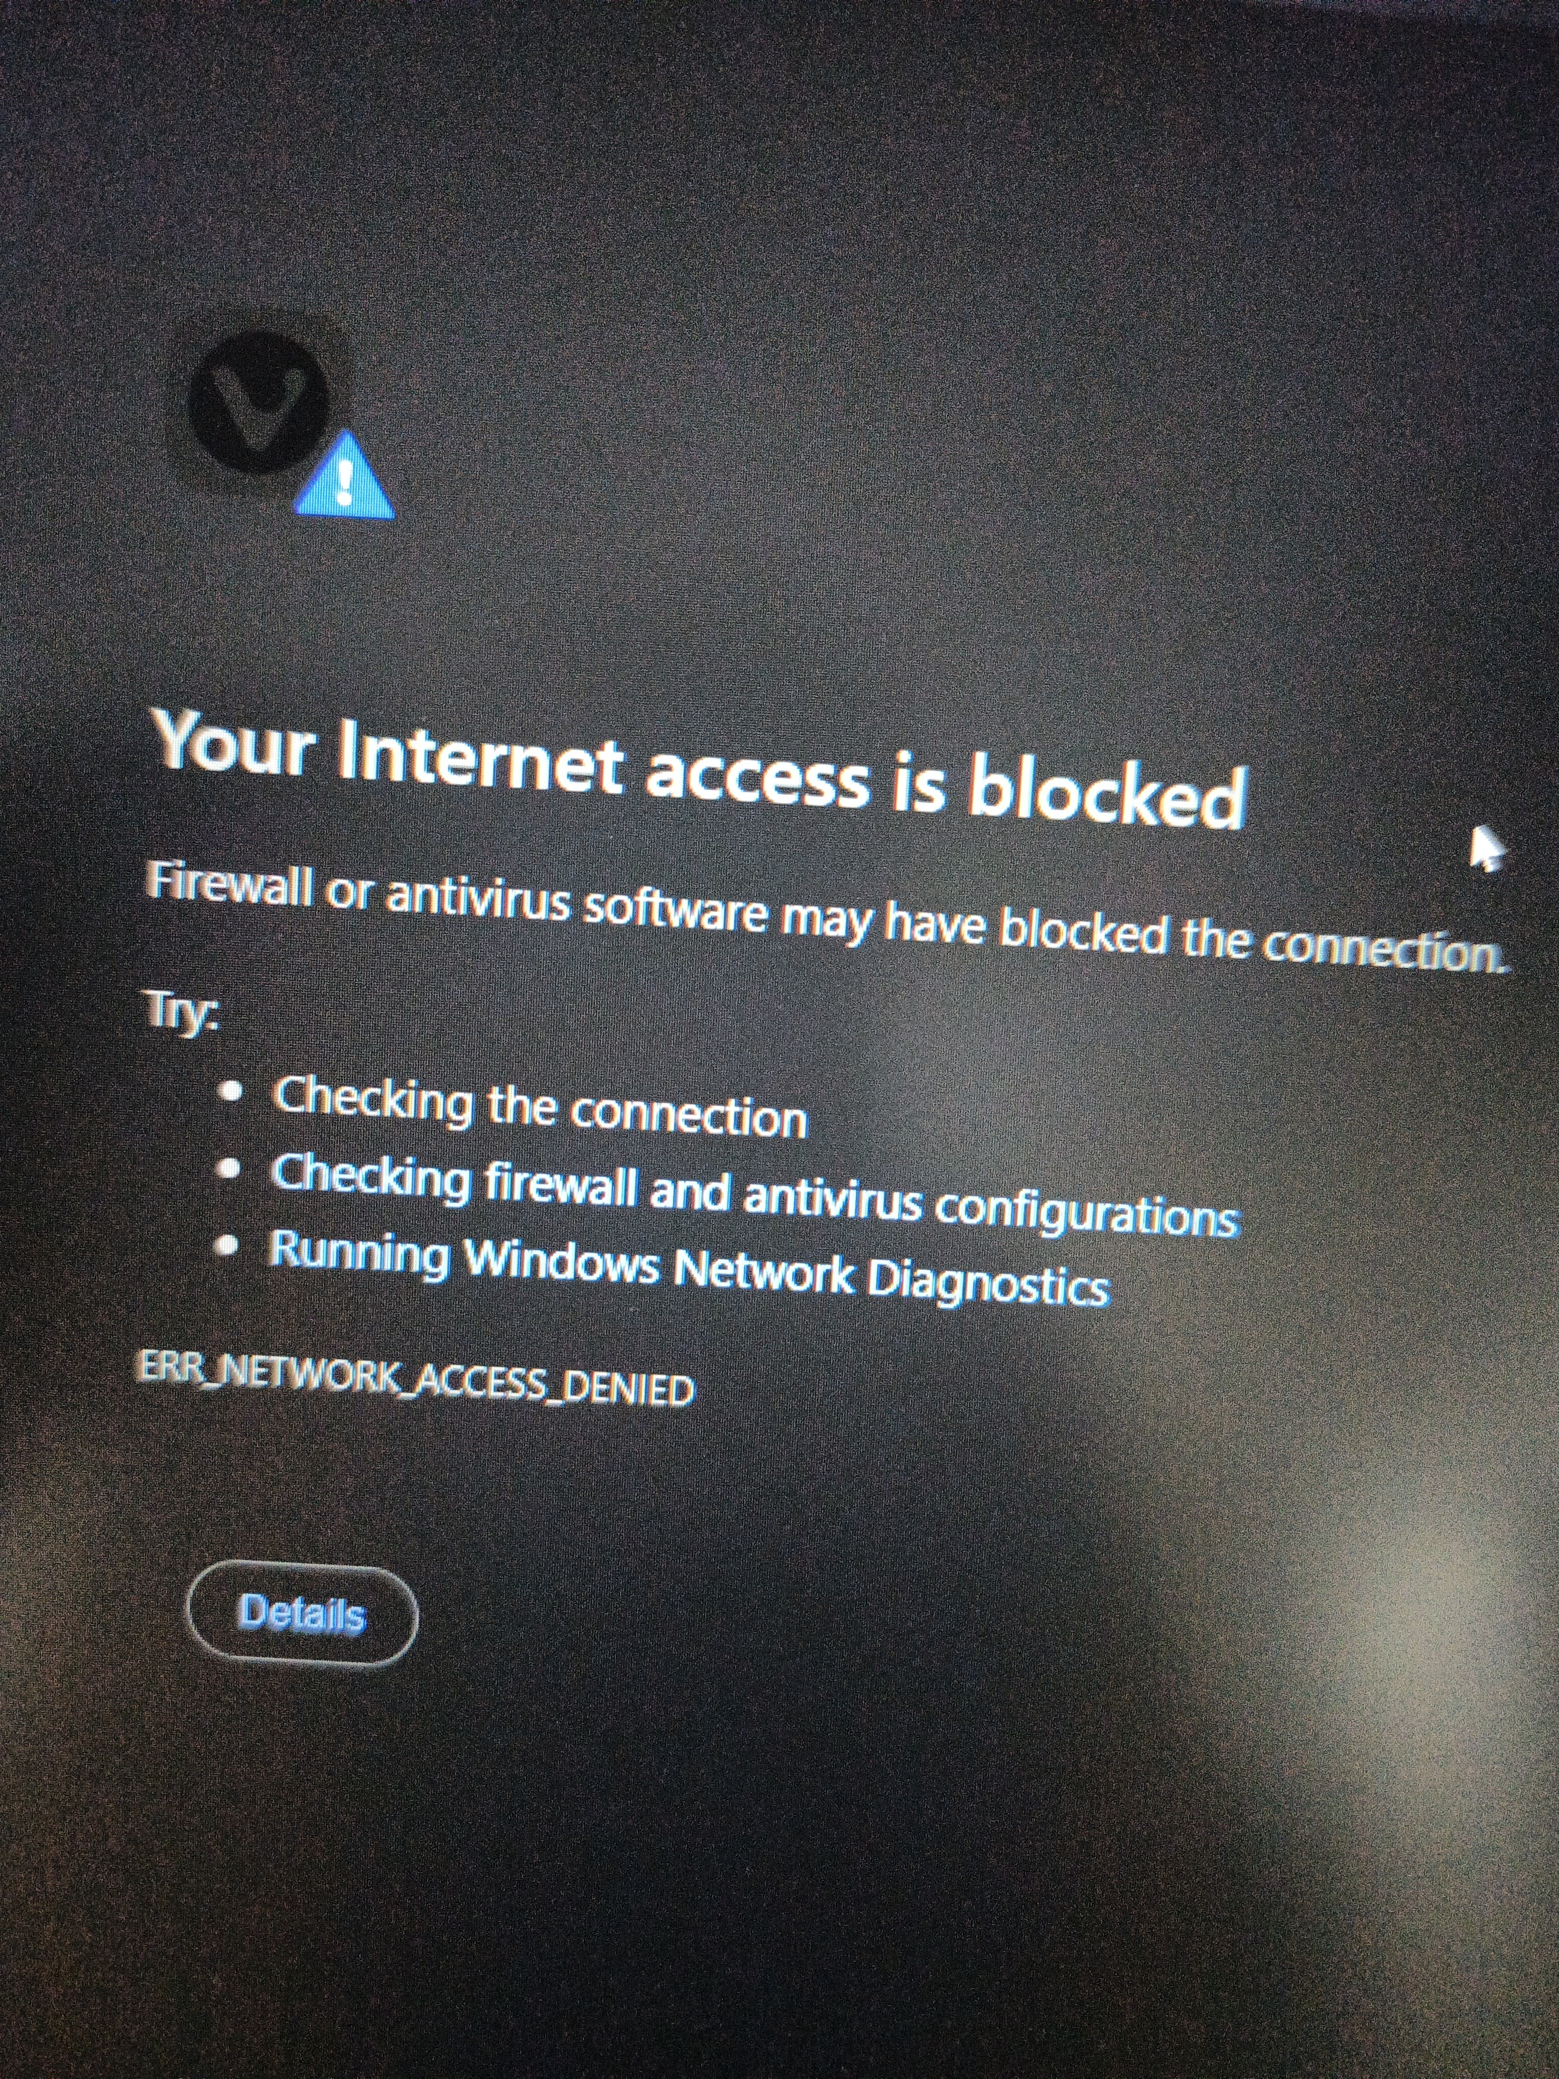The height and width of the screenshot is (2079, 1559).
Task: Open the Details button
Action: (302, 1614)
